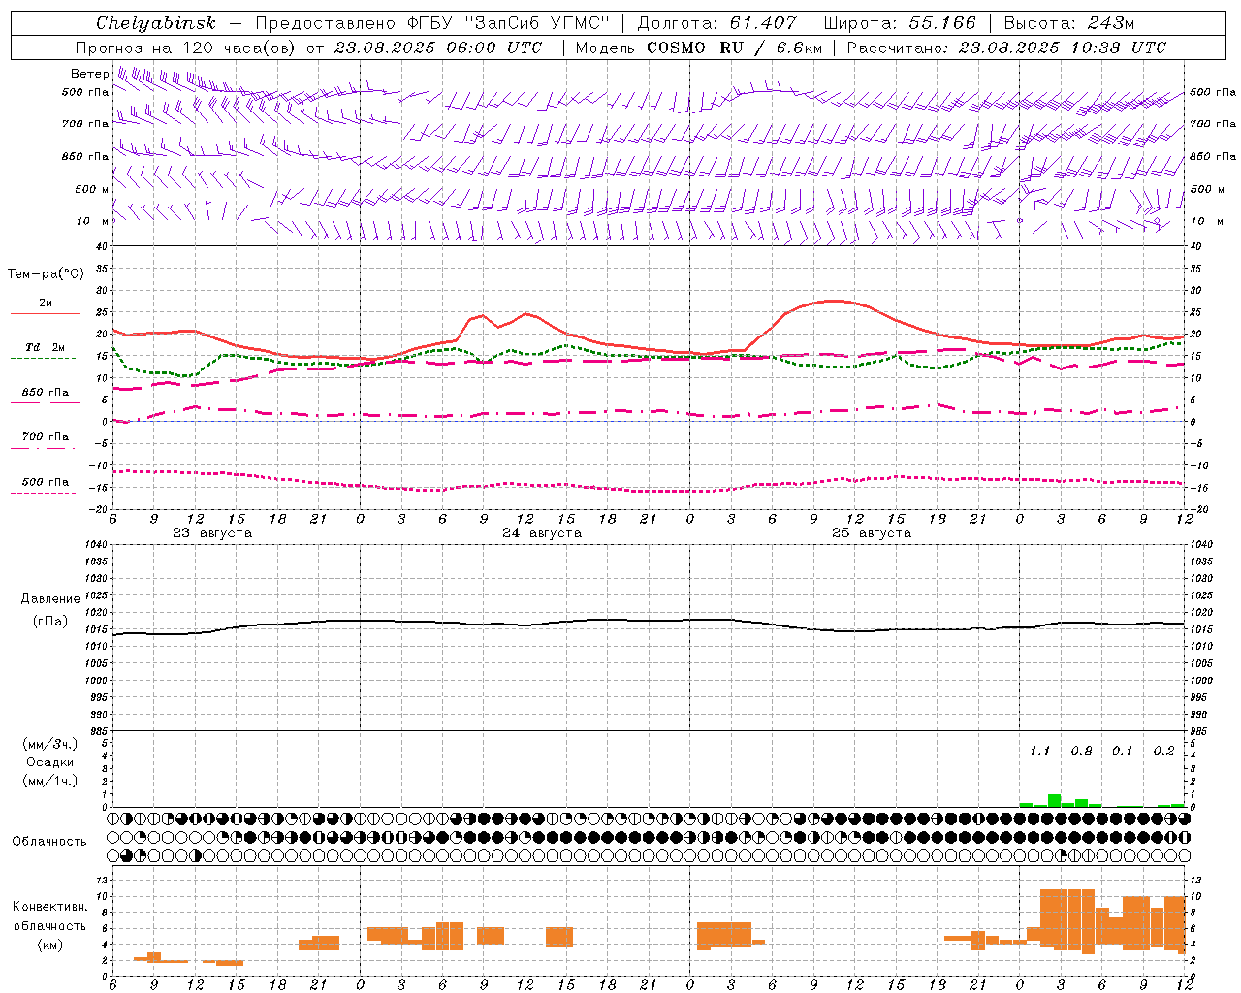
Task: Click 'Прогноз на 120 часа(ов)' forecast header
Action: (x=185, y=48)
